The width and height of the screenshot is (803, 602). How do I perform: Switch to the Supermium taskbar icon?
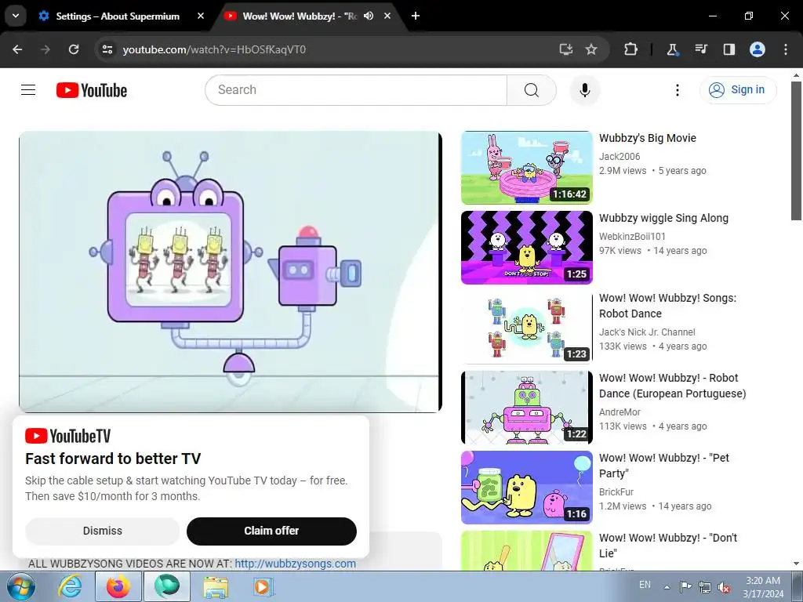click(x=167, y=586)
